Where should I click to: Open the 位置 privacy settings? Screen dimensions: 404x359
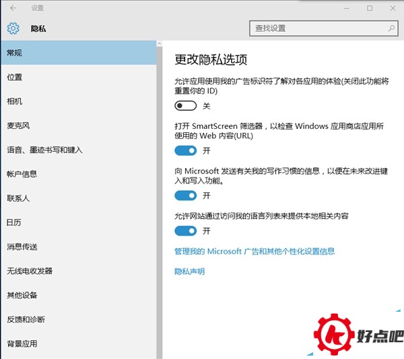pos(79,77)
